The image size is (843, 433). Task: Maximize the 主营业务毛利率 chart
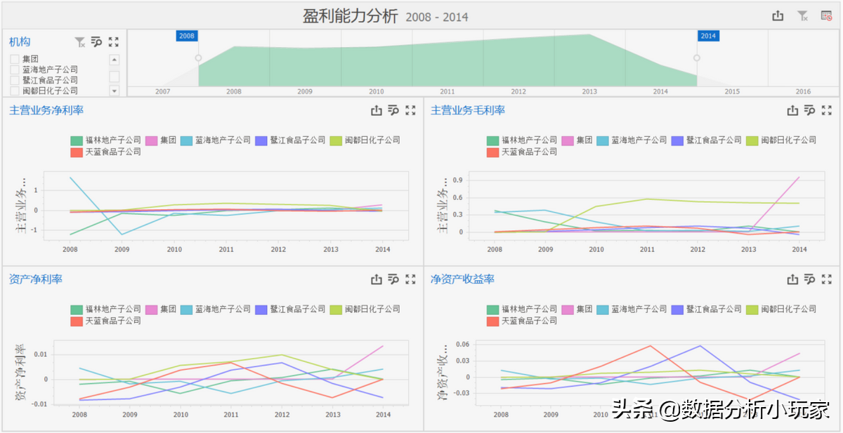[x=827, y=110]
